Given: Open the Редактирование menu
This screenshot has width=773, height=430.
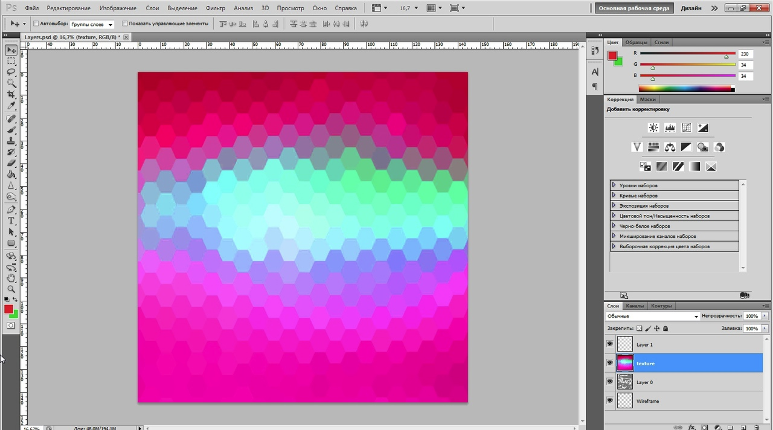Looking at the screenshot, I should 68,8.
